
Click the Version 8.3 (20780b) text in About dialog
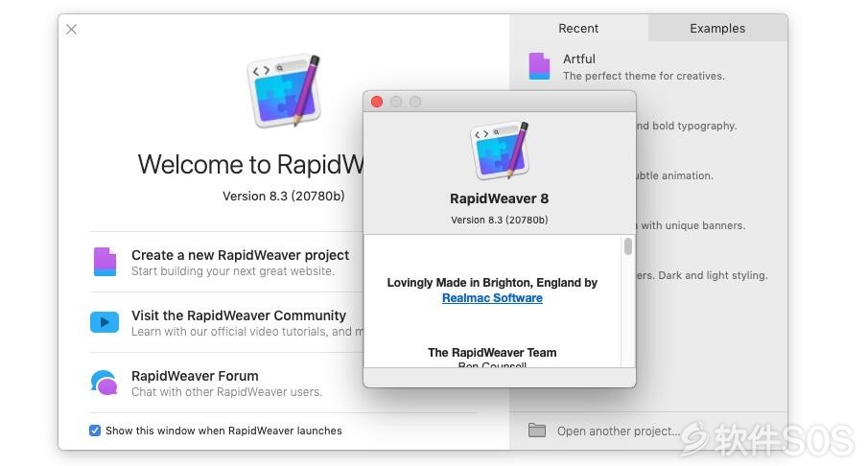500,220
